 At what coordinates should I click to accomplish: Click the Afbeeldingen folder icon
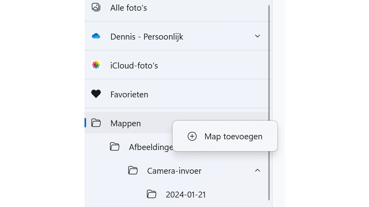click(115, 147)
